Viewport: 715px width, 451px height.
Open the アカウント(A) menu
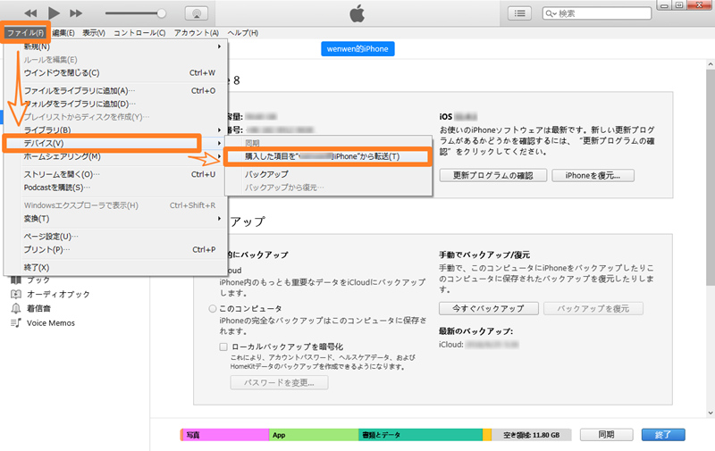(197, 33)
